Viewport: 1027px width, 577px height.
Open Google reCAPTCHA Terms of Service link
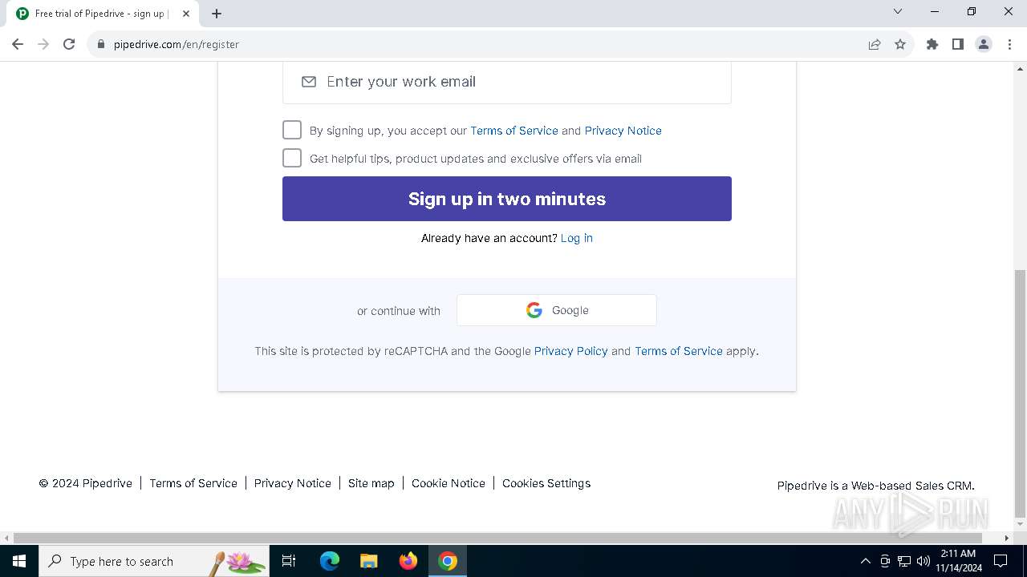click(679, 351)
